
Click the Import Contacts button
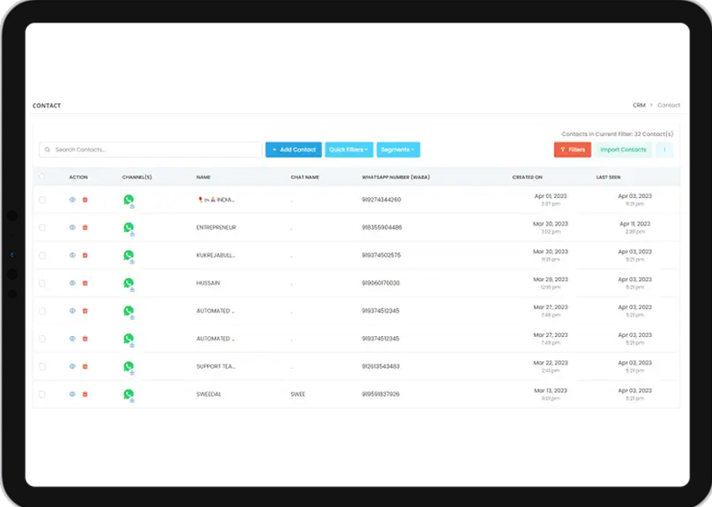point(623,150)
